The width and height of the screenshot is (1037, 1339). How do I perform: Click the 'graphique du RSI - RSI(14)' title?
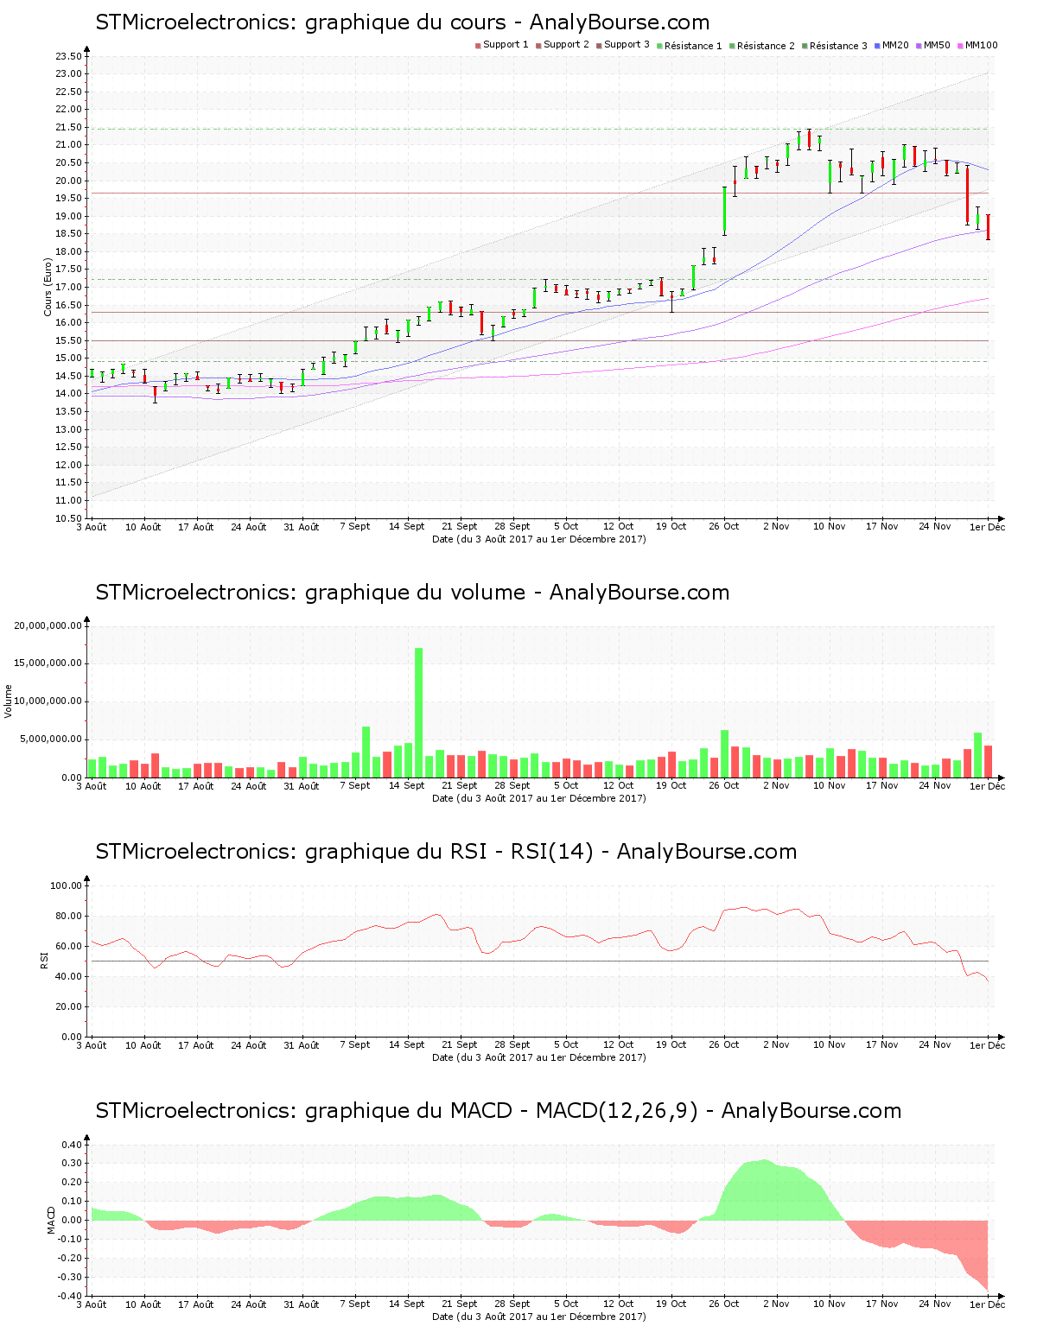point(446,852)
